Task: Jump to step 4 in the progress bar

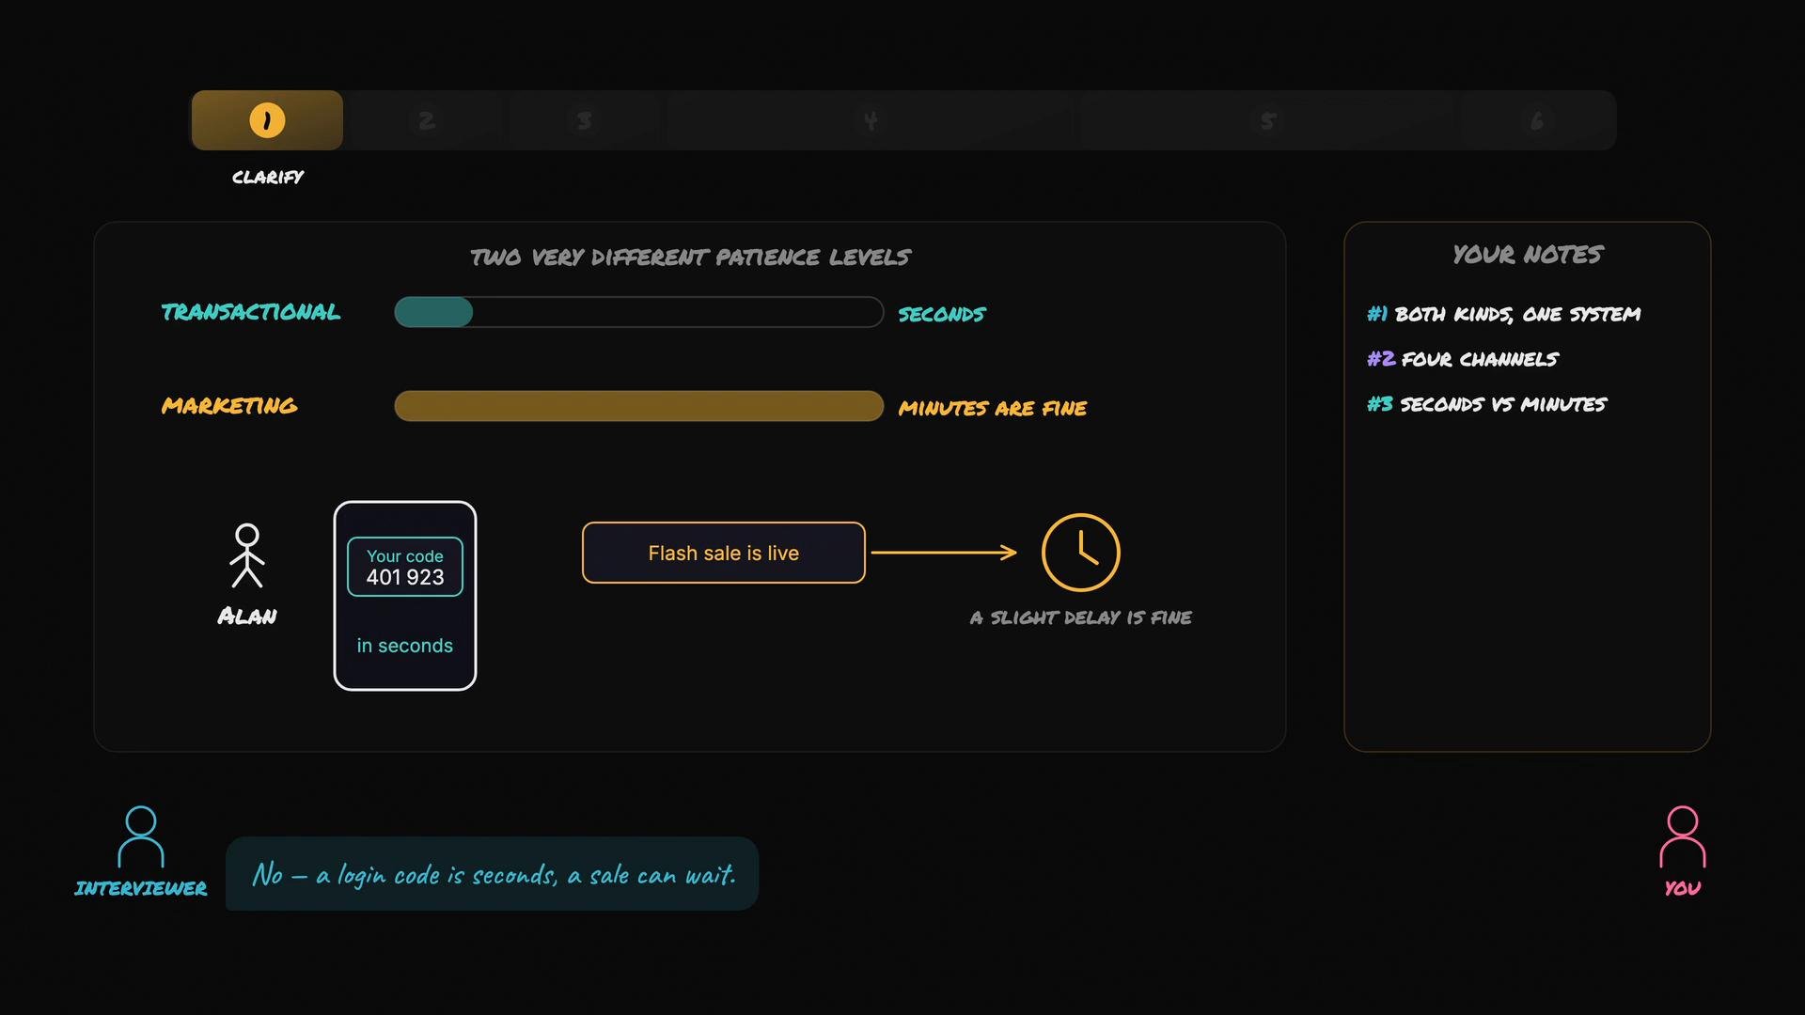Action: pos(871,120)
